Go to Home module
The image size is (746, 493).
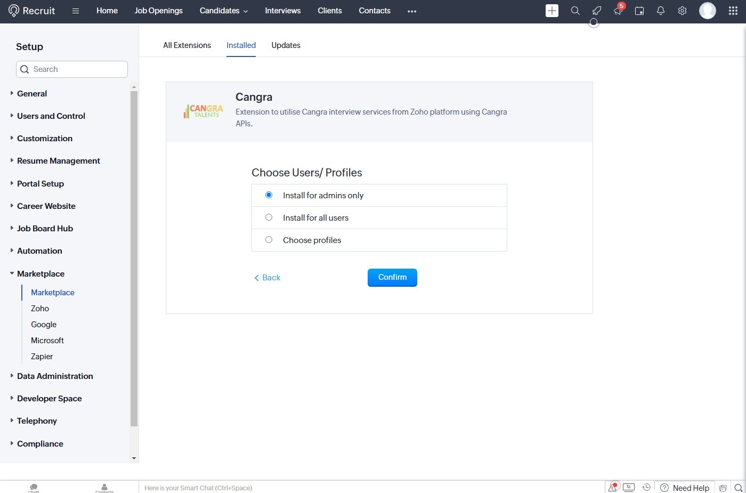(x=107, y=11)
